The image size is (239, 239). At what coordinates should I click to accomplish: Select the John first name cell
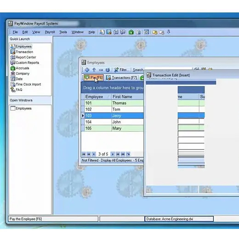tap(128, 122)
